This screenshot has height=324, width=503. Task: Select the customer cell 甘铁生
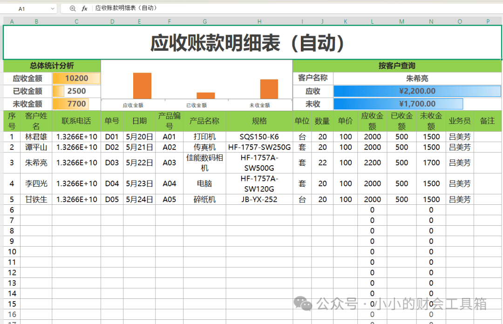click(x=36, y=199)
